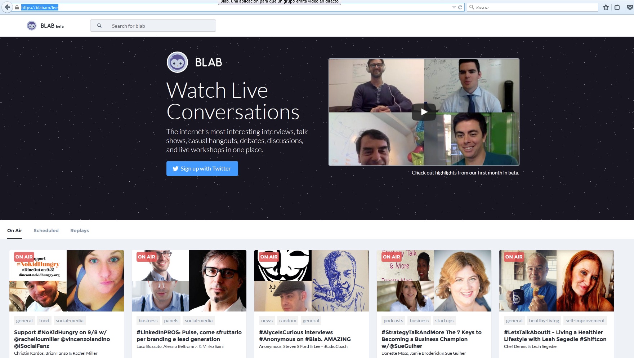This screenshot has width=634, height=358.
Task: Bookmark this page with the star icon
Action: pos(606,7)
